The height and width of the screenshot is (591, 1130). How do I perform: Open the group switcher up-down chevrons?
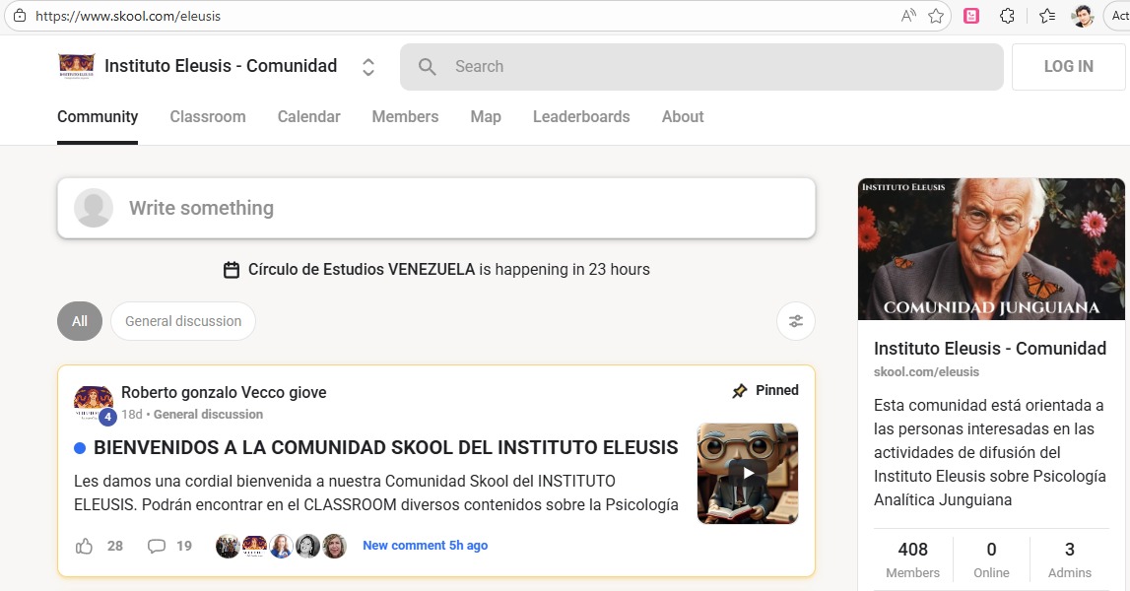(367, 67)
